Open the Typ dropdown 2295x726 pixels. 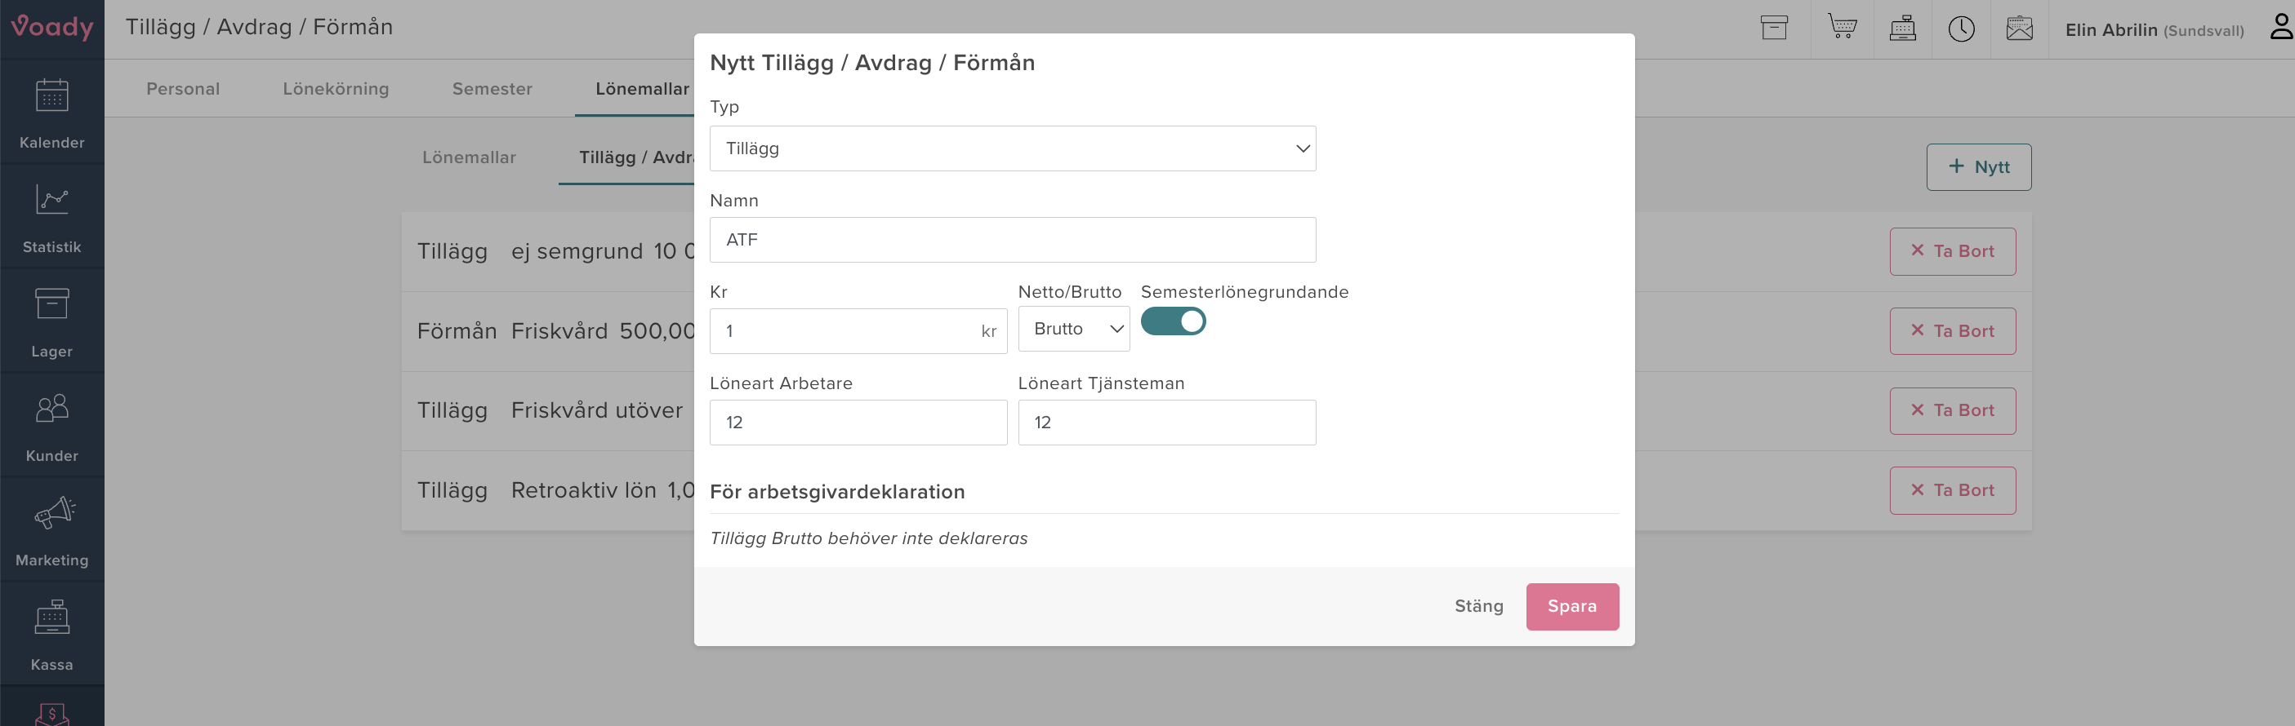[1012, 148]
